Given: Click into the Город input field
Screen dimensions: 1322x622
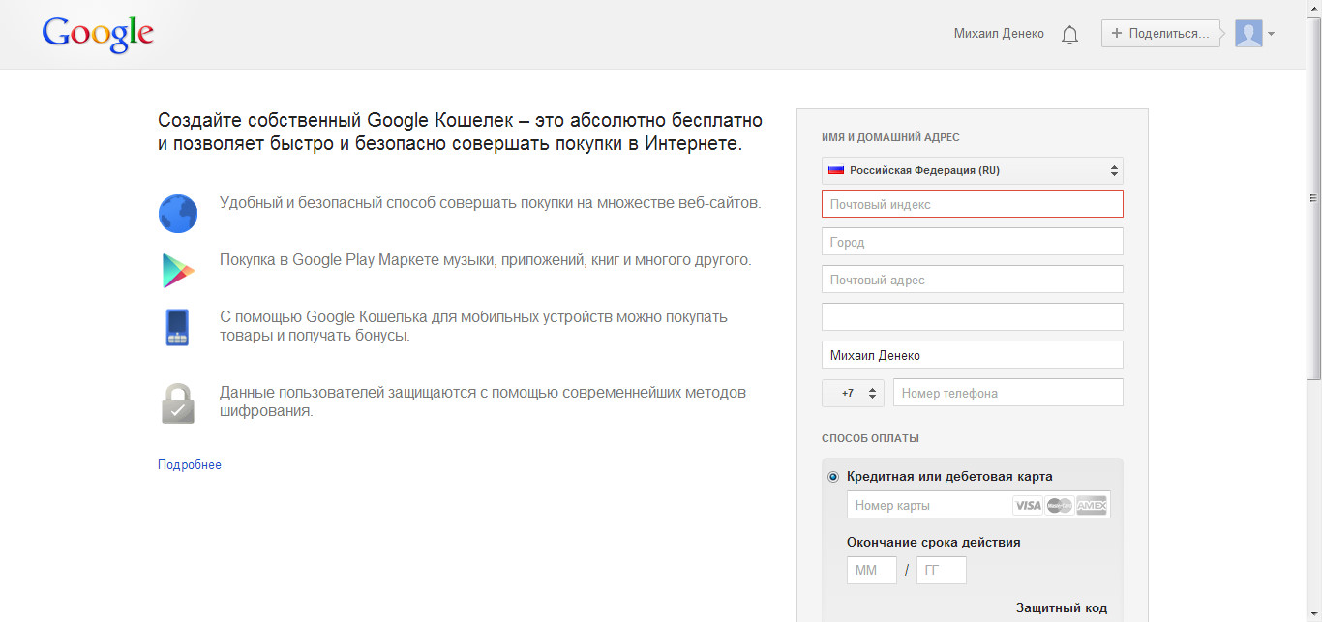Looking at the screenshot, I should tap(972, 242).
